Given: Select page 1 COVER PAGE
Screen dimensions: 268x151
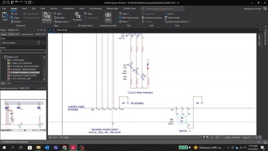Looking at the screenshot, I should 18,60.
